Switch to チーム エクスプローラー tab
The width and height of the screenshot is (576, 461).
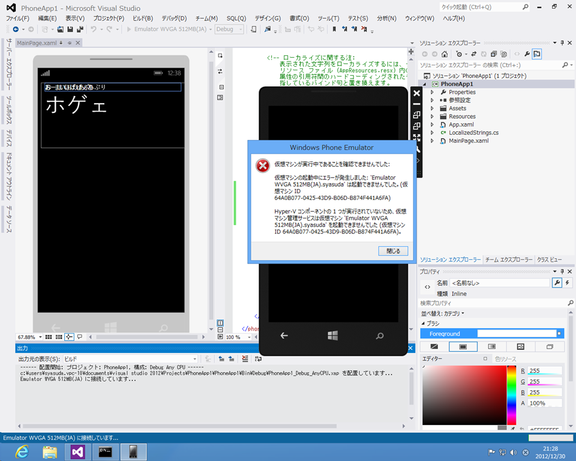click(x=509, y=259)
